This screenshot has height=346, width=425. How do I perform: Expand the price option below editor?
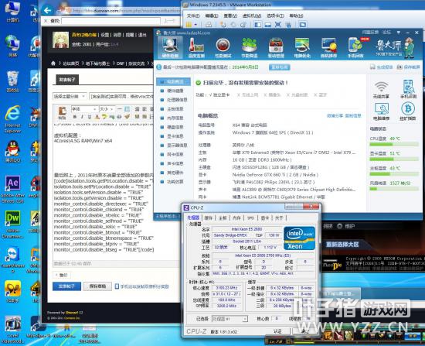(x=62, y=275)
